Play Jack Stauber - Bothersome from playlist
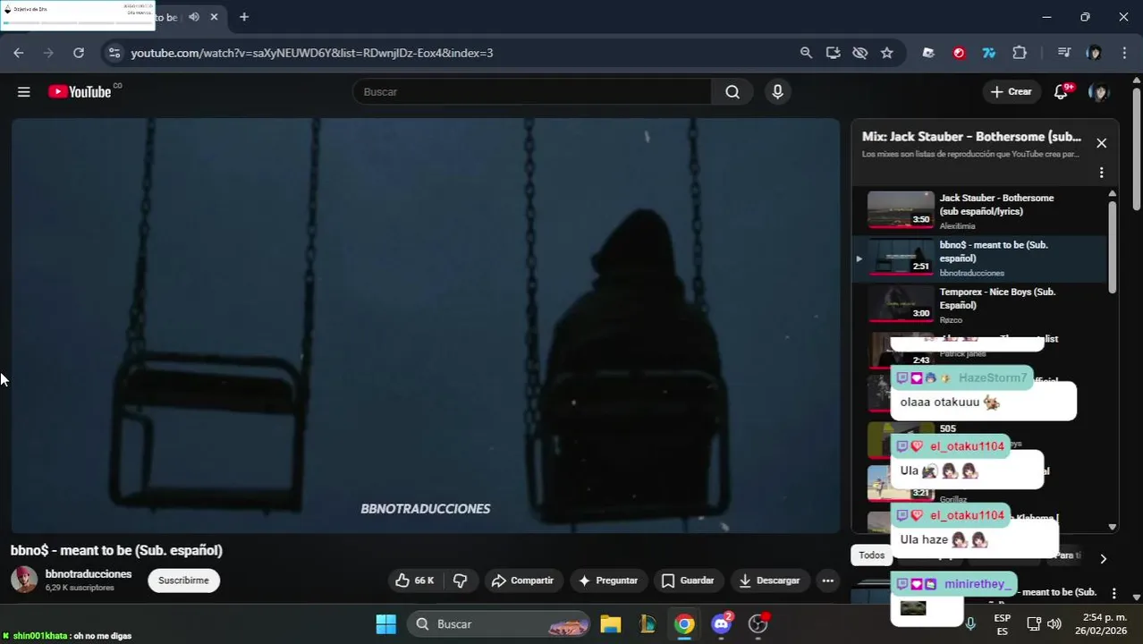1143x644 pixels. coord(979,211)
